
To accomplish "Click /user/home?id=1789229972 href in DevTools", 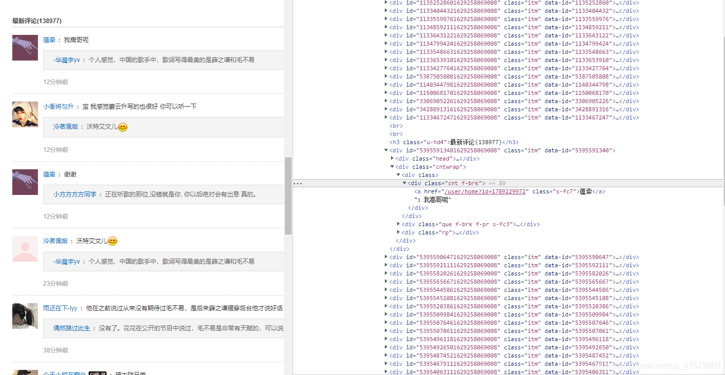I will pyautogui.click(x=484, y=191).
